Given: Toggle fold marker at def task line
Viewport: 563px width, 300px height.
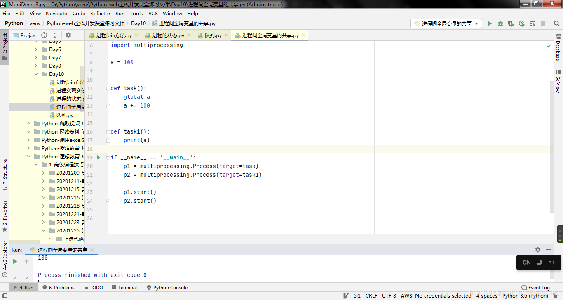Looking at the screenshot, I should coord(108,88).
